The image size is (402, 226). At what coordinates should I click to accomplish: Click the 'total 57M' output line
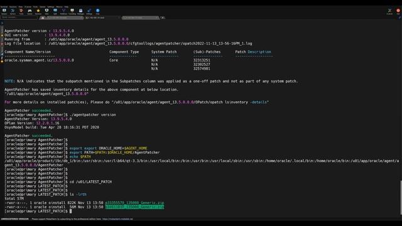(14, 198)
